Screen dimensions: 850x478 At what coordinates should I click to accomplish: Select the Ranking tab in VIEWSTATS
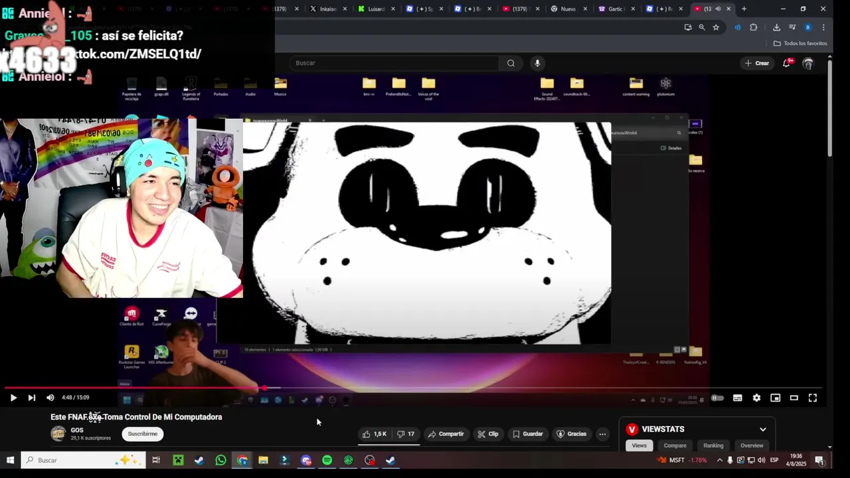pyautogui.click(x=713, y=445)
